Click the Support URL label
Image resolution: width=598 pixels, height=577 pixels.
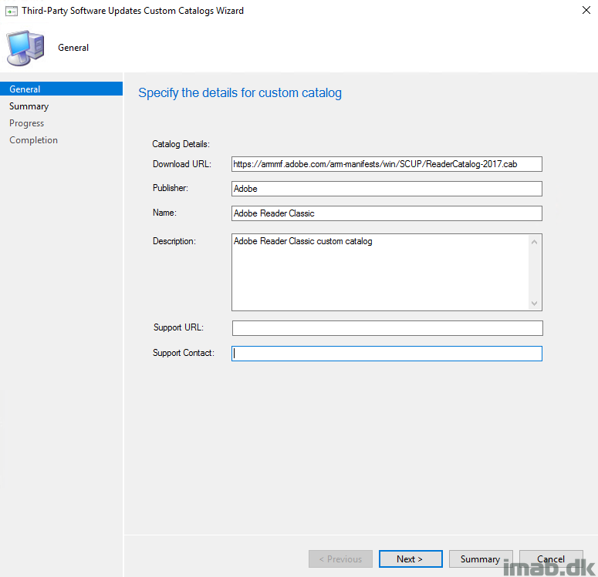(178, 327)
